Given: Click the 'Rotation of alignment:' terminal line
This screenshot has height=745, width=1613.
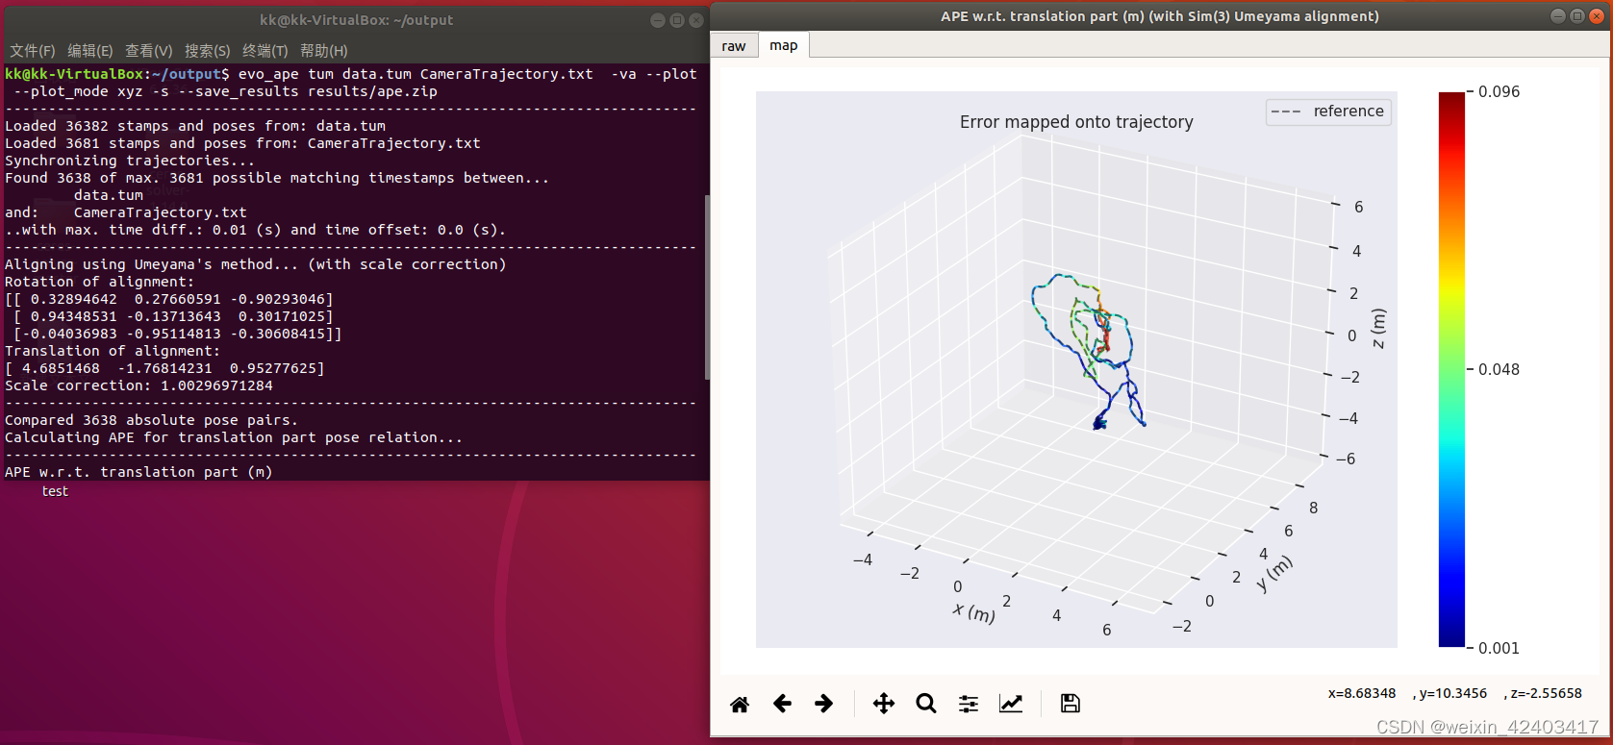Looking at the screenshot, I should [100, 282].
